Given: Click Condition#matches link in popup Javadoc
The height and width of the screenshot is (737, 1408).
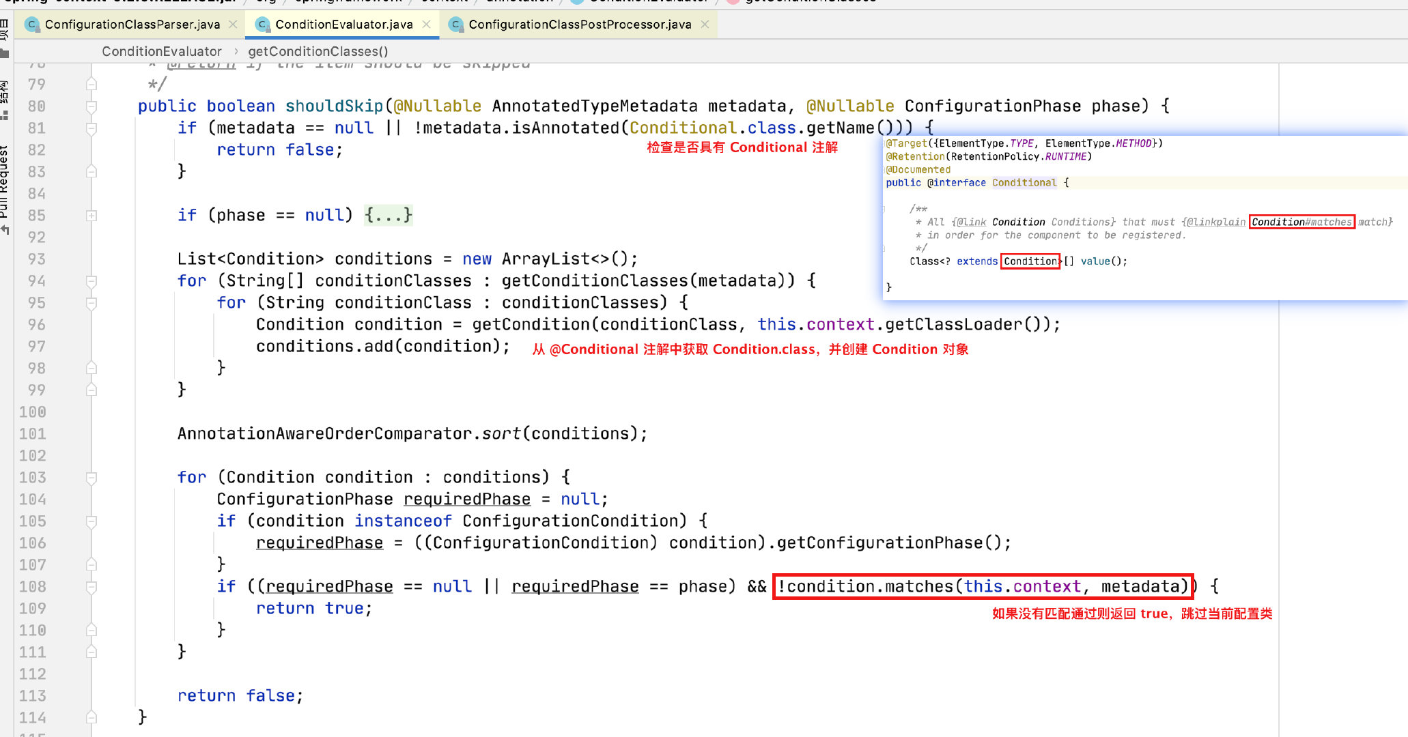Looking at the screenshot, I should [1301, 222].
